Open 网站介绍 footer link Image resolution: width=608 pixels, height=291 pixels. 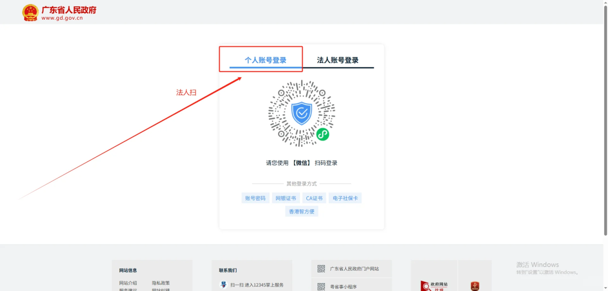coord(128,283)
